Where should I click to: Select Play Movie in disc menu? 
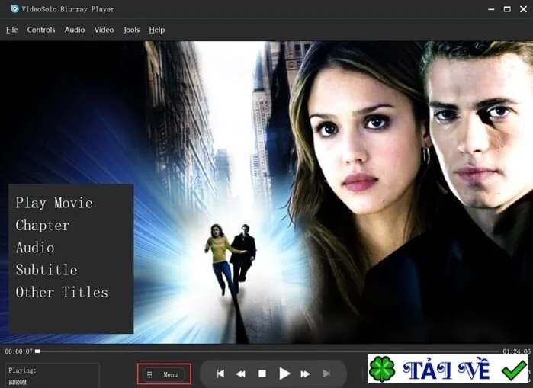54,203
